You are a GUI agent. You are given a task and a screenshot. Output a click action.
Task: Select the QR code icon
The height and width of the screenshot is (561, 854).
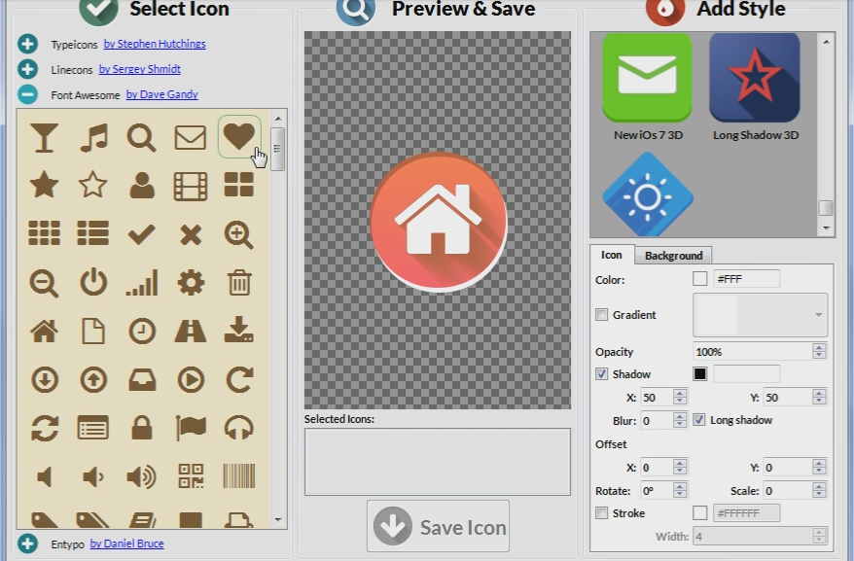click(x=191, y=476)
